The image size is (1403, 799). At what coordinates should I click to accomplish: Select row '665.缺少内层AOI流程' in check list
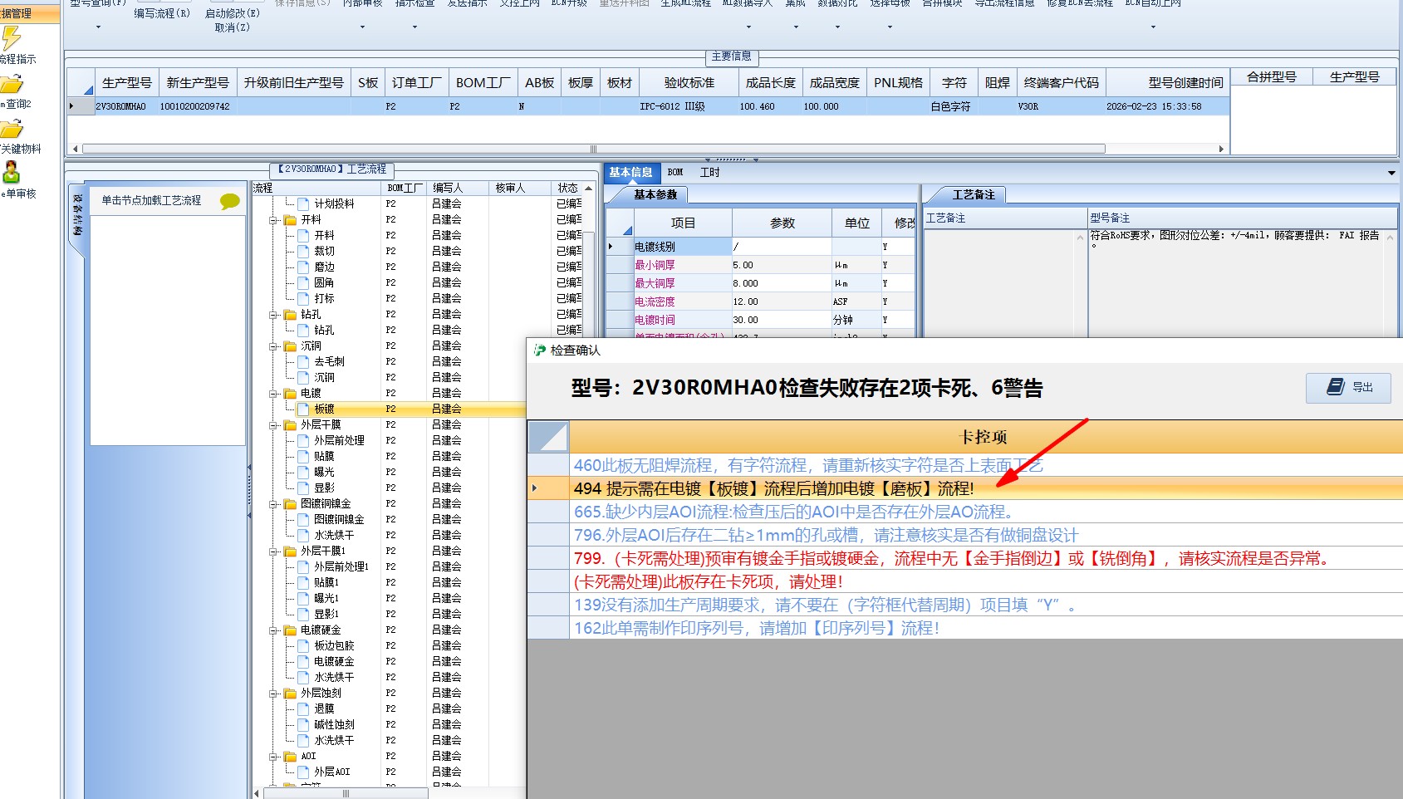coord(964,512)
